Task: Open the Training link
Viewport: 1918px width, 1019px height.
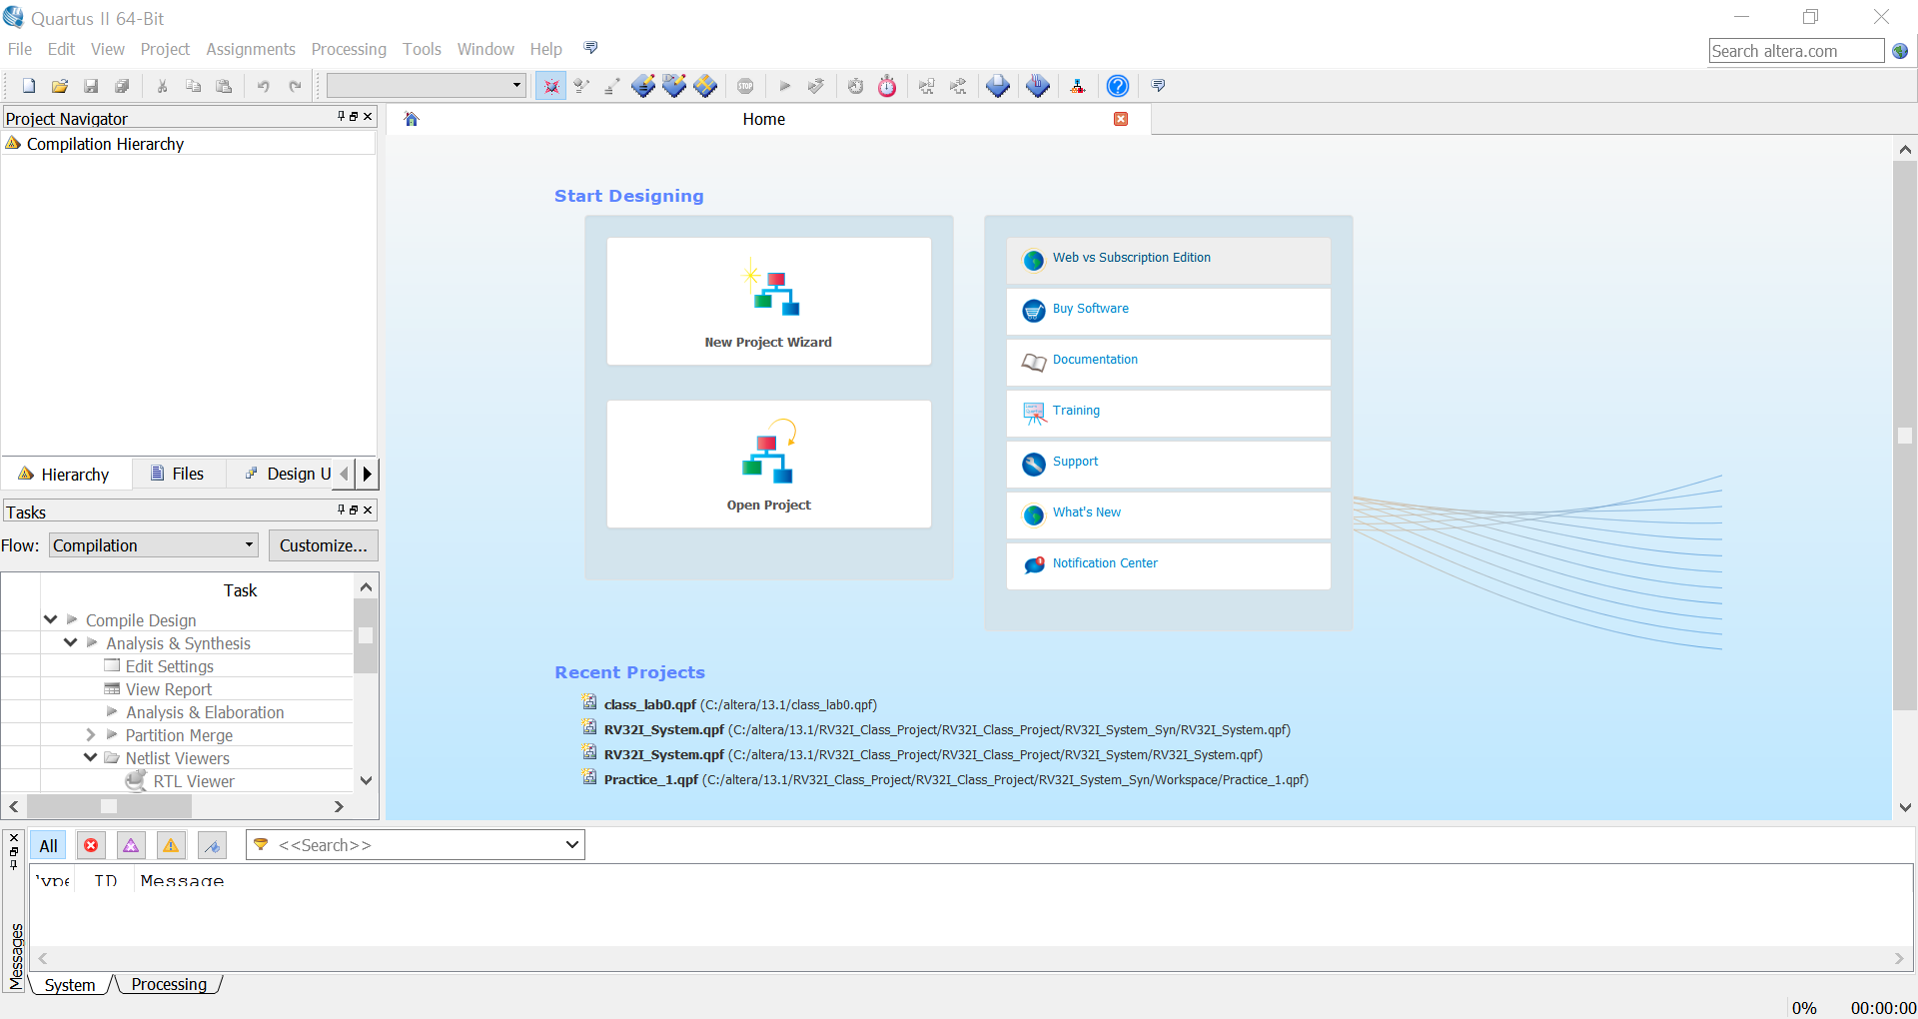Action: [1168, 413]
